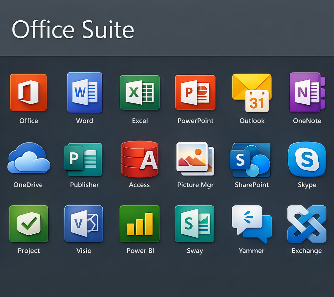The height and width of the screenshot is (297, 334).
Task: Open the orange Office app icon
Action: pyautogui.click(x=28, y=93)
